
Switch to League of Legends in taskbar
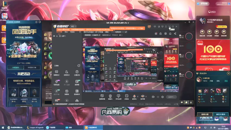[35, 127]
